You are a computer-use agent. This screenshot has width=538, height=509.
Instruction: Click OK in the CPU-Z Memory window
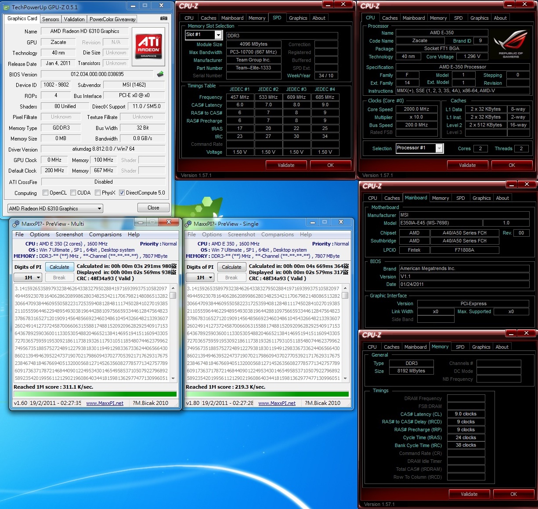(514, 494)
